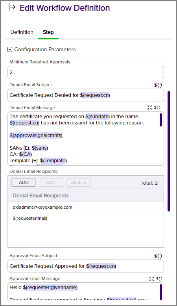The image size is (177, 306).
Task: Switch to the Definition tab
Action: 22,32
